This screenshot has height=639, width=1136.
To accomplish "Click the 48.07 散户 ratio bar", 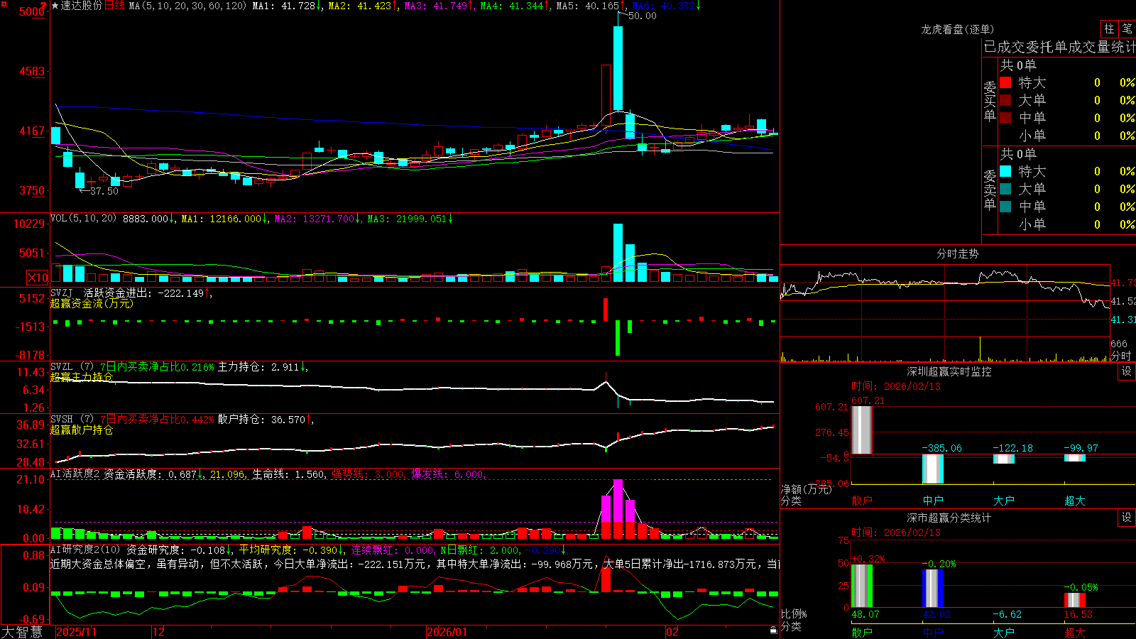I will tap(862, 586).
